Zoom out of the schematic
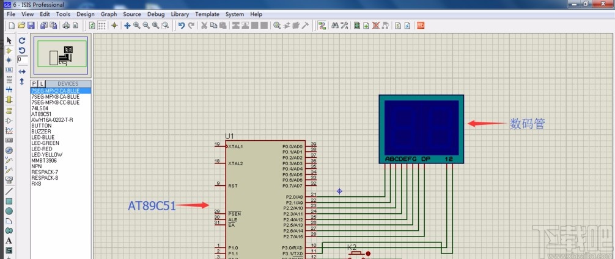The image size is (615, 259). (x=146, y=26)
